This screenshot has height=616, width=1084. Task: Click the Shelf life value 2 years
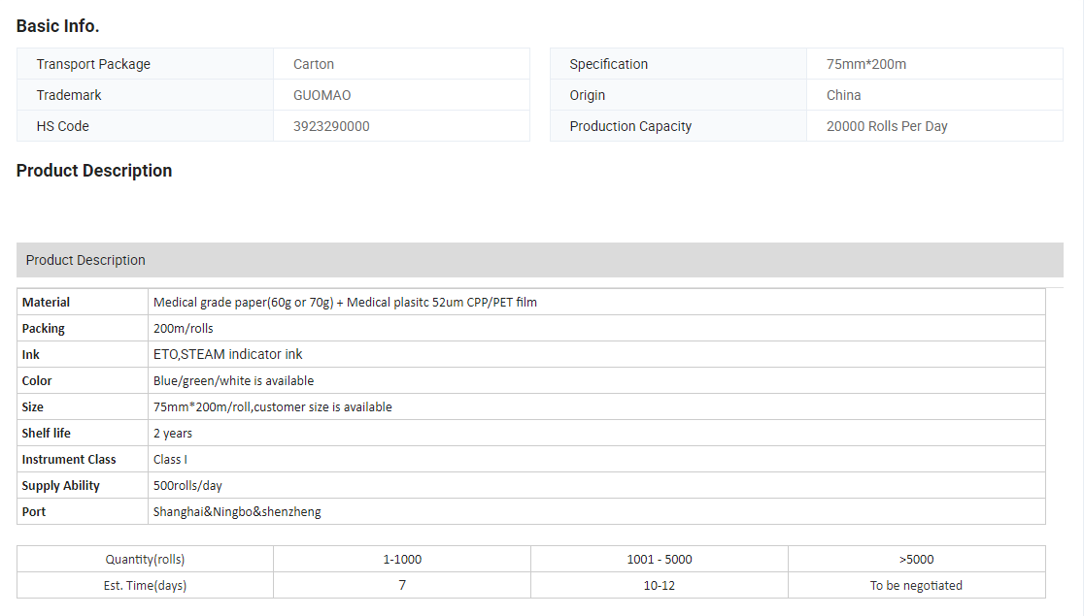point(173,434)
